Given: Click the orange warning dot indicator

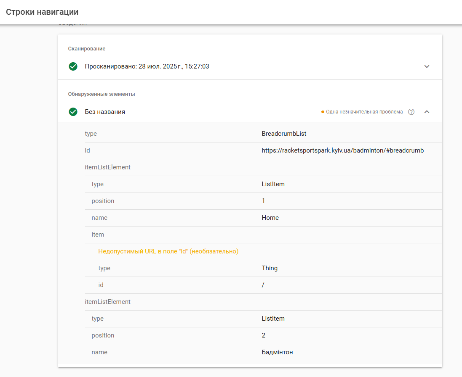Looking at the screenshot, I should click(x=323, y=112).
